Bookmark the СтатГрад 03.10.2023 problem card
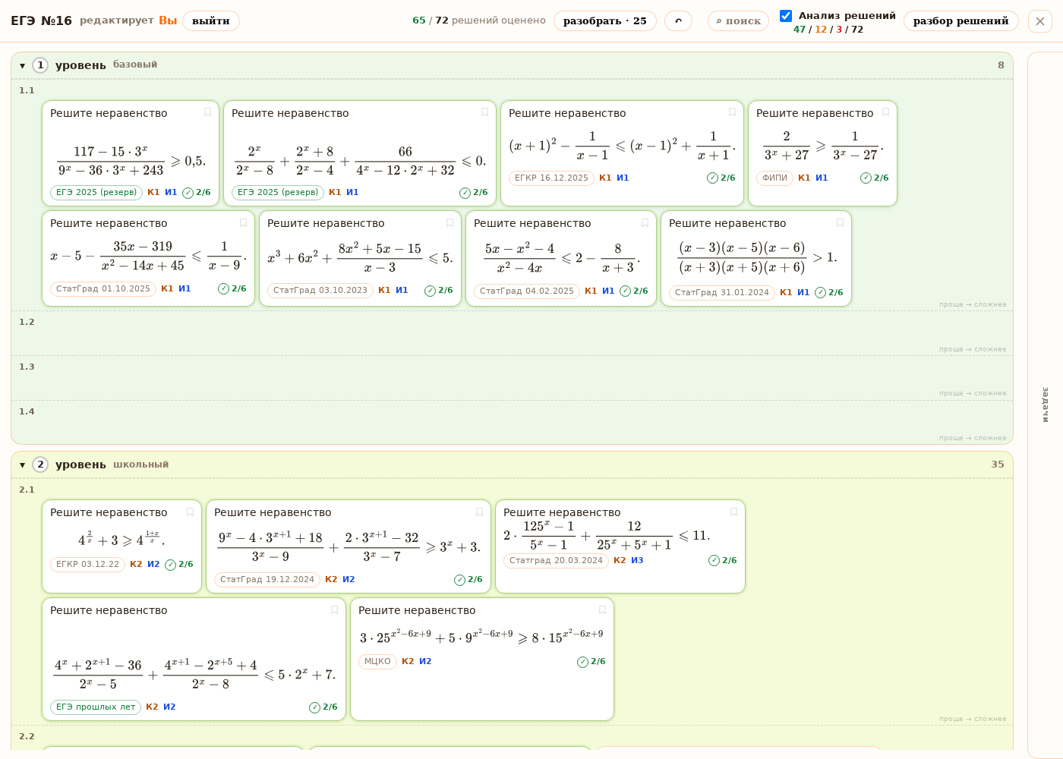1063x759 pixels. tap(449, 222)
